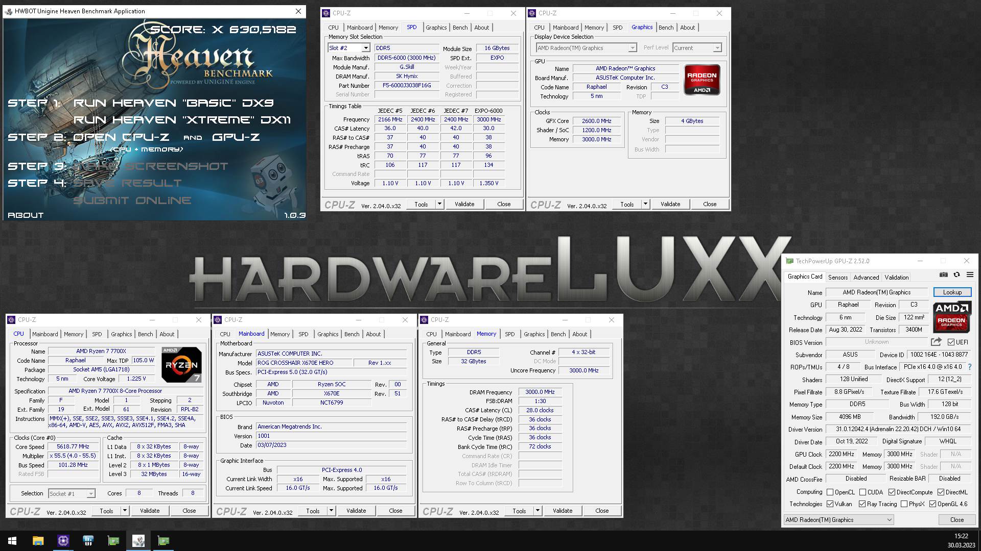Toggle the Ray Tracing checkbox
981x551 pixels.
point(862,504)
